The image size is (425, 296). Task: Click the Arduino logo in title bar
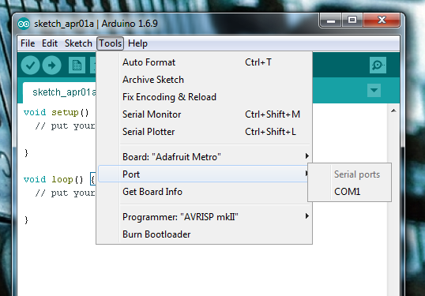24,24
